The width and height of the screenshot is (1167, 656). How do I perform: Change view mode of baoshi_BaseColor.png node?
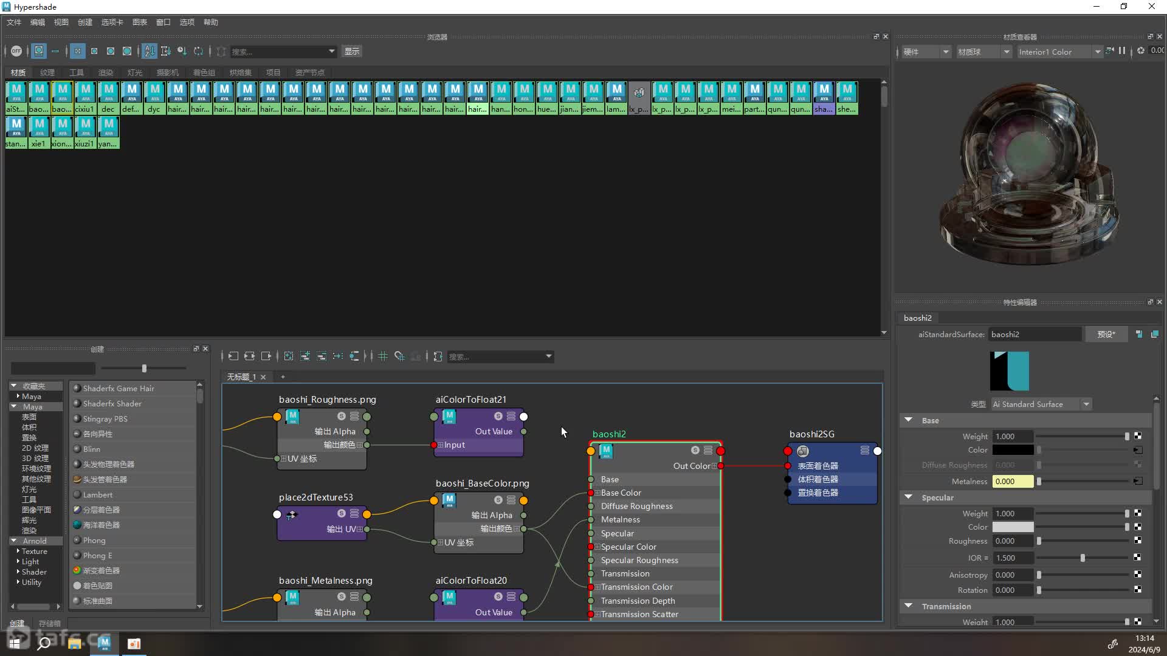511,500
